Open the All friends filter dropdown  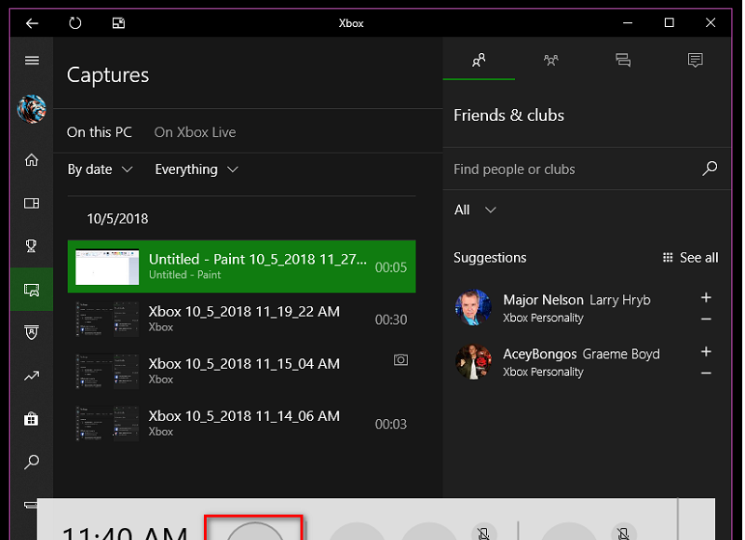[475, 209]
